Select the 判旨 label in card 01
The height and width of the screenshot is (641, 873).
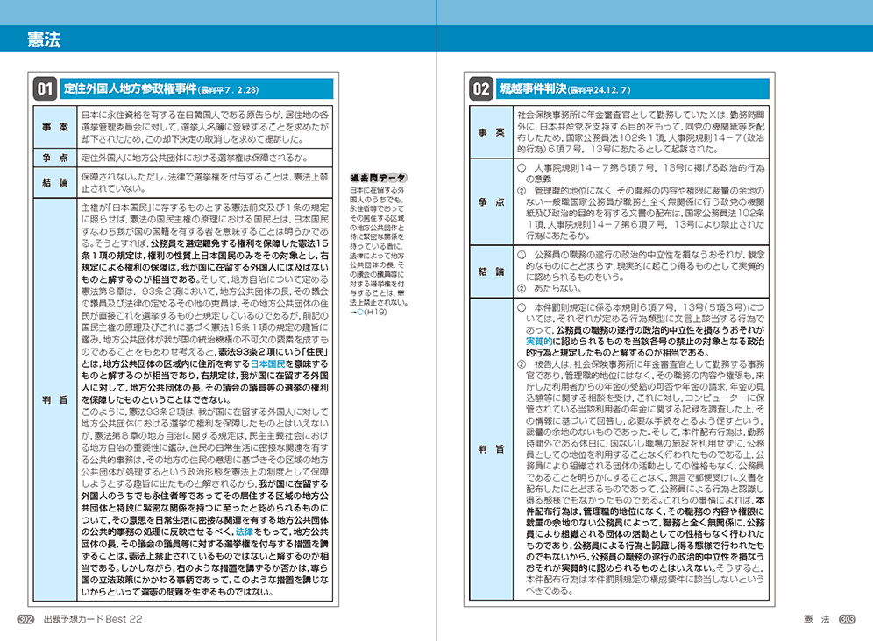click(x=53, y=399)
